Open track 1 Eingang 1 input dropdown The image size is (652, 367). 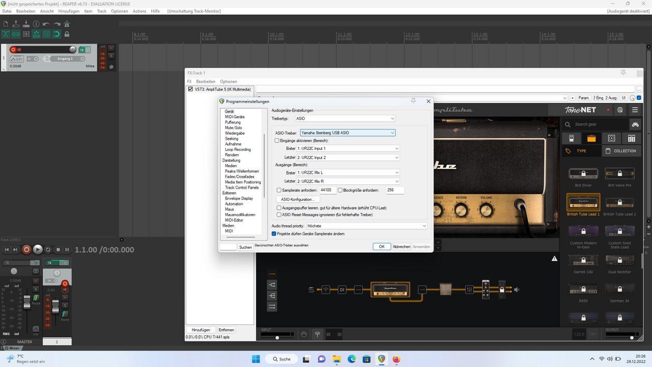[68, 59]
